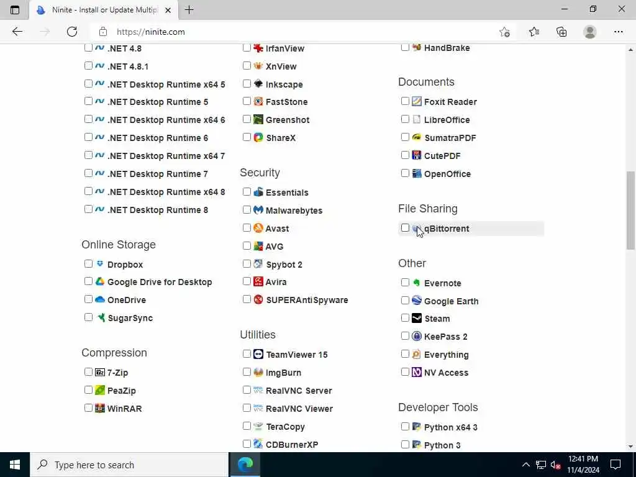Open the Windows Start menu
Screen dimensions: 636x477
click(x=15, y=465)
